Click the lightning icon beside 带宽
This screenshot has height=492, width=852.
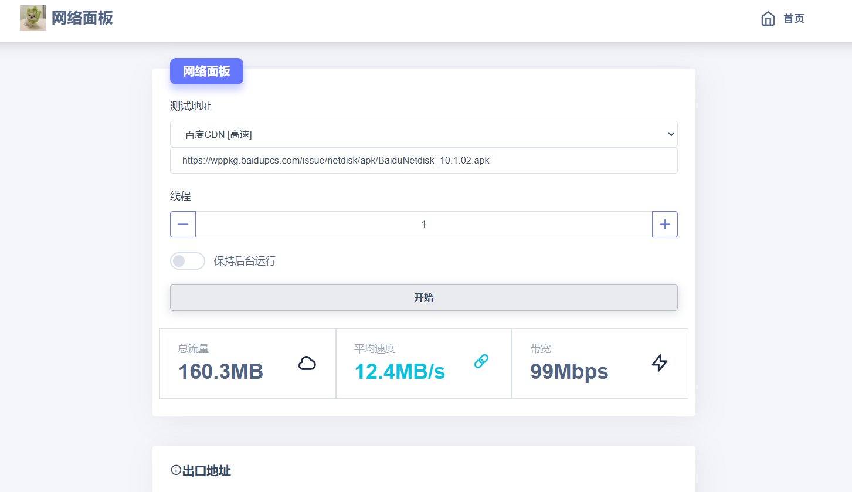659,363
